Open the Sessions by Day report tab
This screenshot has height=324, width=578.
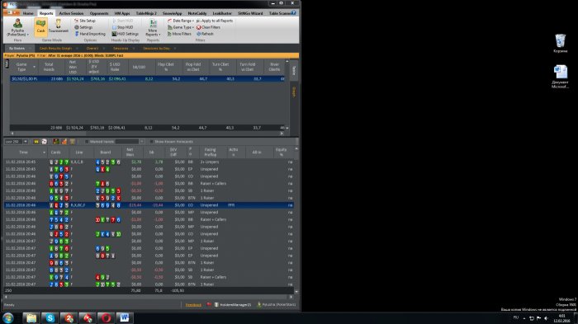tap(156, 49)
